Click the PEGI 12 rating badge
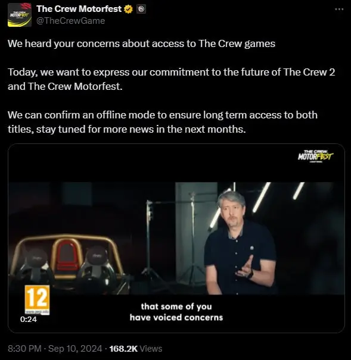Screen dimensions: 351x360 pos(37,300)
